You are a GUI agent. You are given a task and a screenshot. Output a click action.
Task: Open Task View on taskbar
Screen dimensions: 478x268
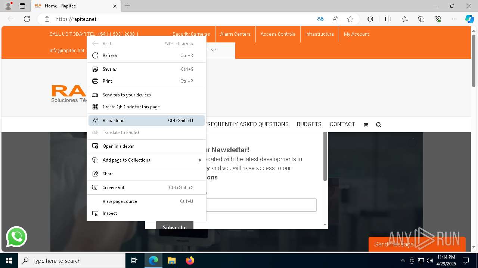coord(134,261)
